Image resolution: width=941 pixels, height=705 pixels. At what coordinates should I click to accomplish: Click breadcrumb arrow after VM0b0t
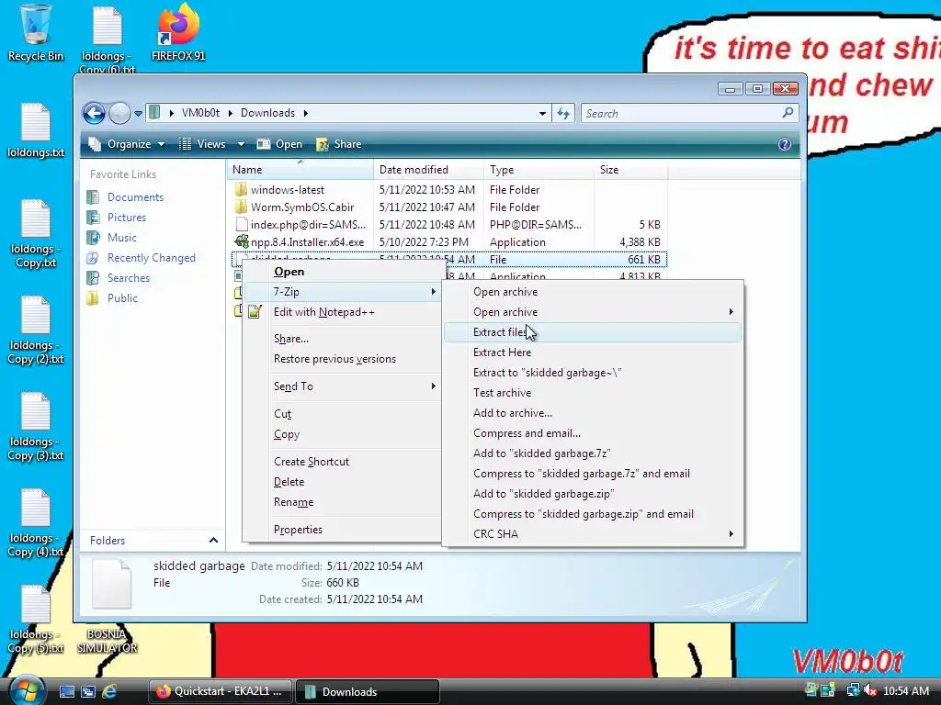point(230,113)
